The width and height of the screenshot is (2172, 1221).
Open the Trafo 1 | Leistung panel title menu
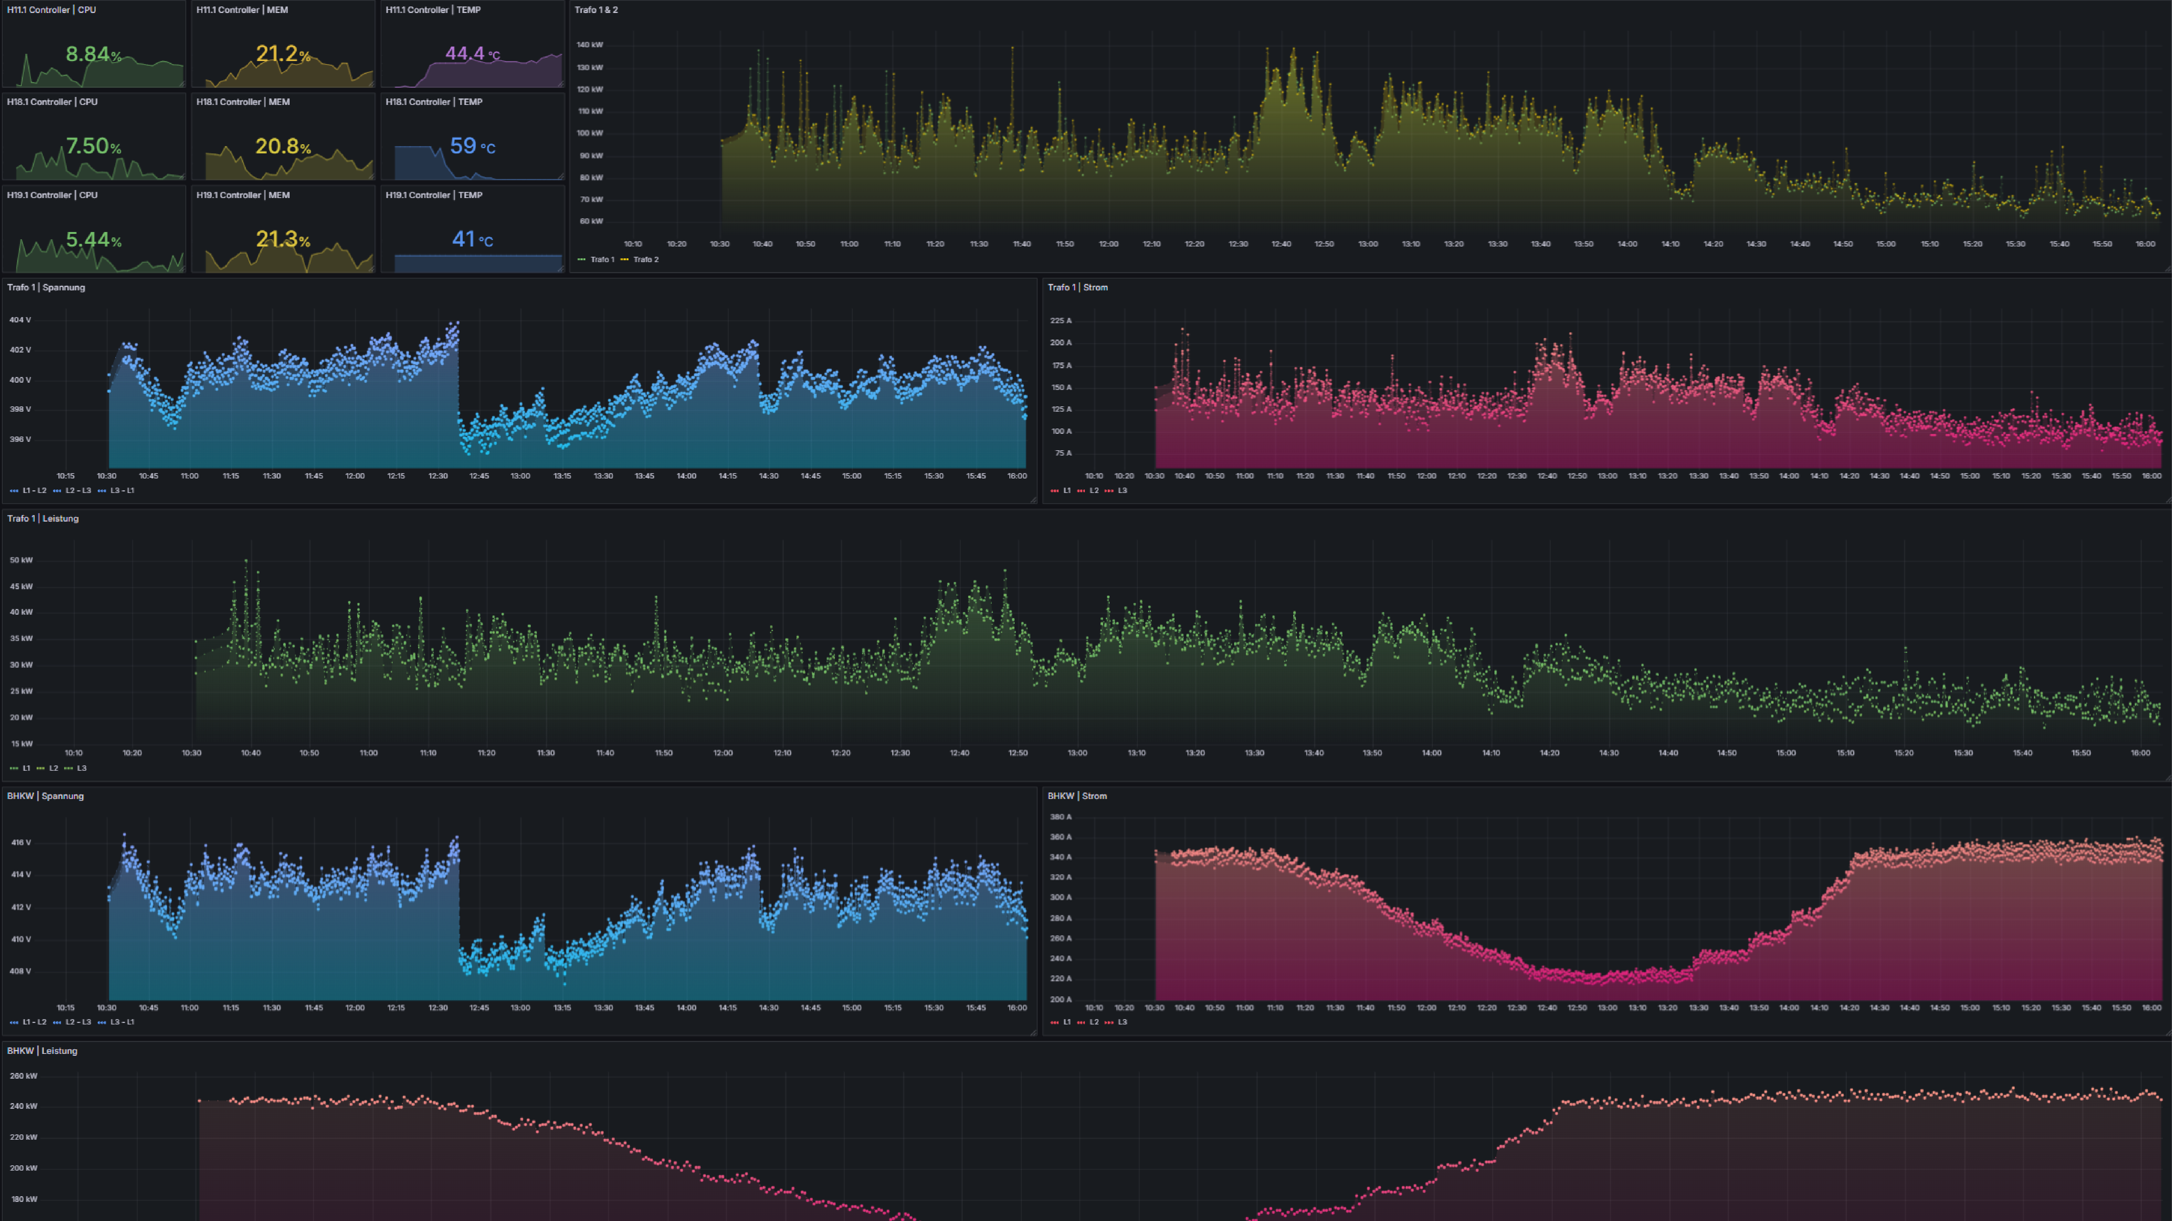[x=43, y=519]
